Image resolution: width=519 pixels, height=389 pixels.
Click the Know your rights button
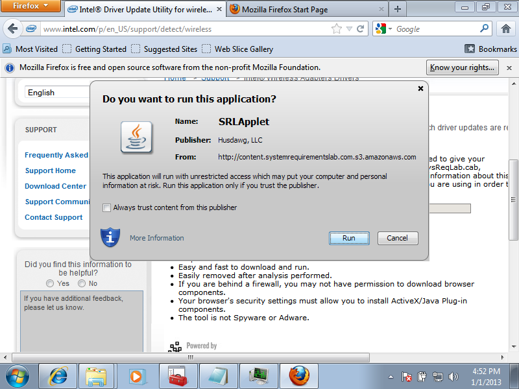click(462, 67)
